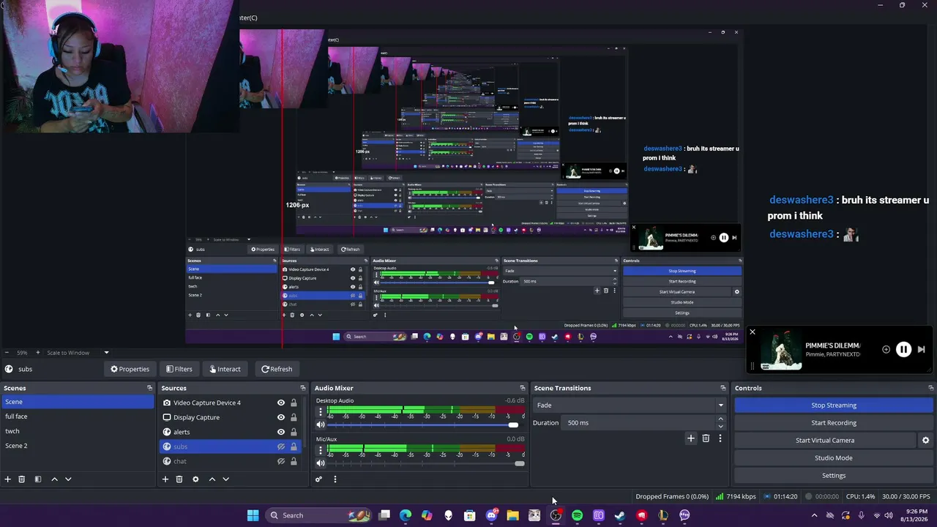Open Microsoft Edge from the taskbar
937x527 pixels.
click(x=406, y=515)
